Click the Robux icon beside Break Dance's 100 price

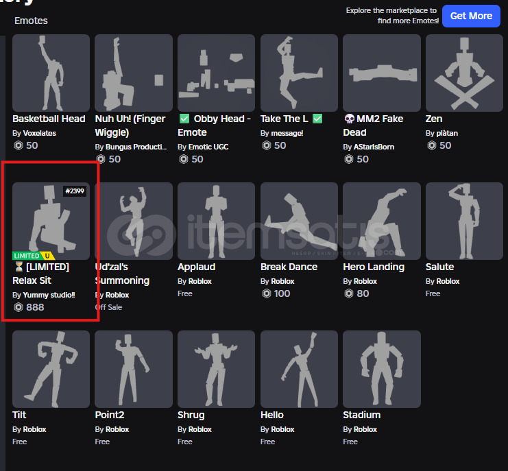[x=266, y=293]
